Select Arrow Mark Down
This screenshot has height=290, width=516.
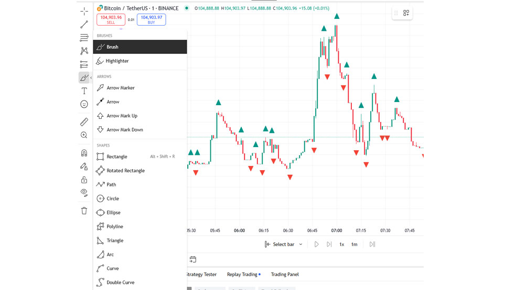pos(140,130)
